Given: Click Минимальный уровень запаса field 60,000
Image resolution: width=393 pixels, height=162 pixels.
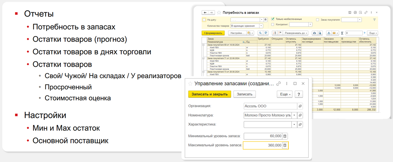Looking at the screenshot, I should tap(263, 136).
